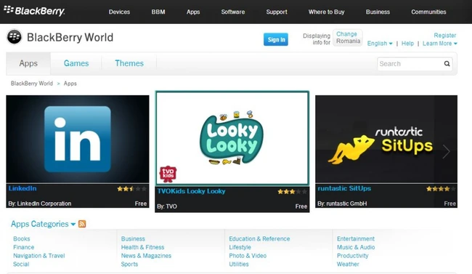
Task: Click the next arrow on featured carousel
Action: [x=446, y=151]
